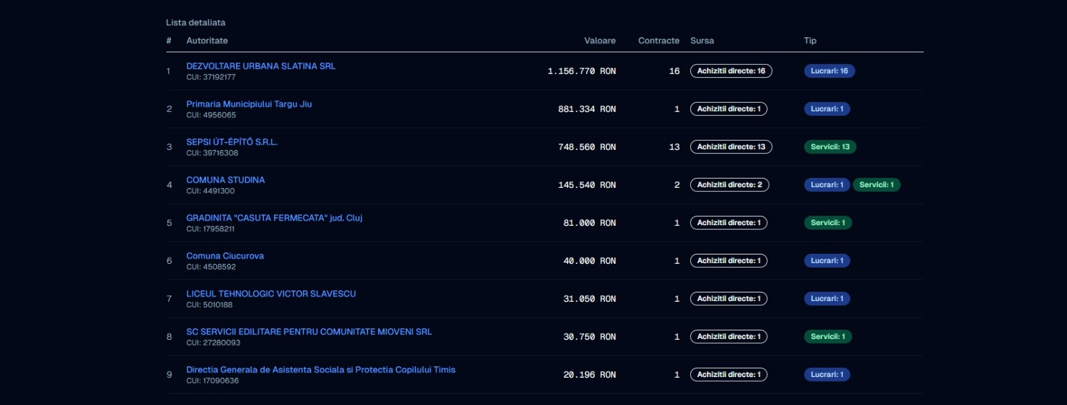This screenshot has width=1067, height=405.
Task: Select the blue "Lucrari: 16" tag
Action: 829,71
